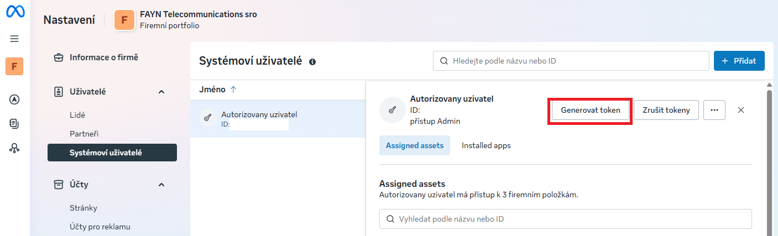The width and height of the screenshot is (778, 236).
Task: Open the hierarchy icon in left rail
Action: [15, 148]
